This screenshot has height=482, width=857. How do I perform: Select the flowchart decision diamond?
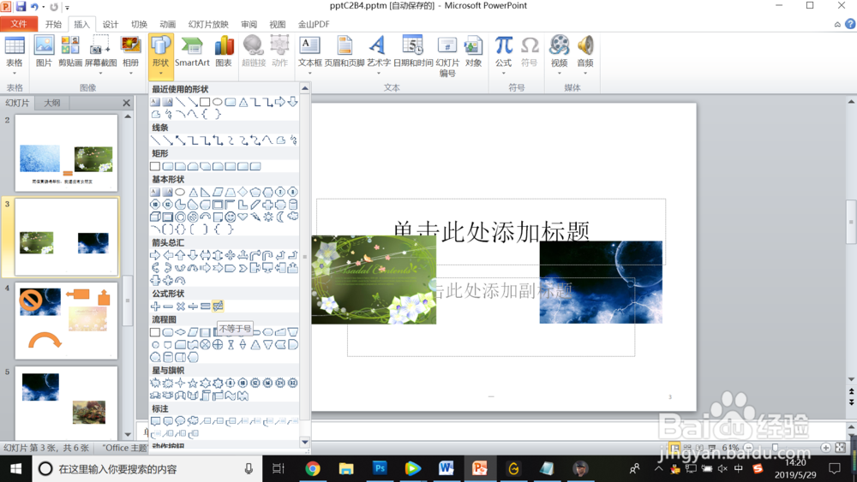point(180,332)
